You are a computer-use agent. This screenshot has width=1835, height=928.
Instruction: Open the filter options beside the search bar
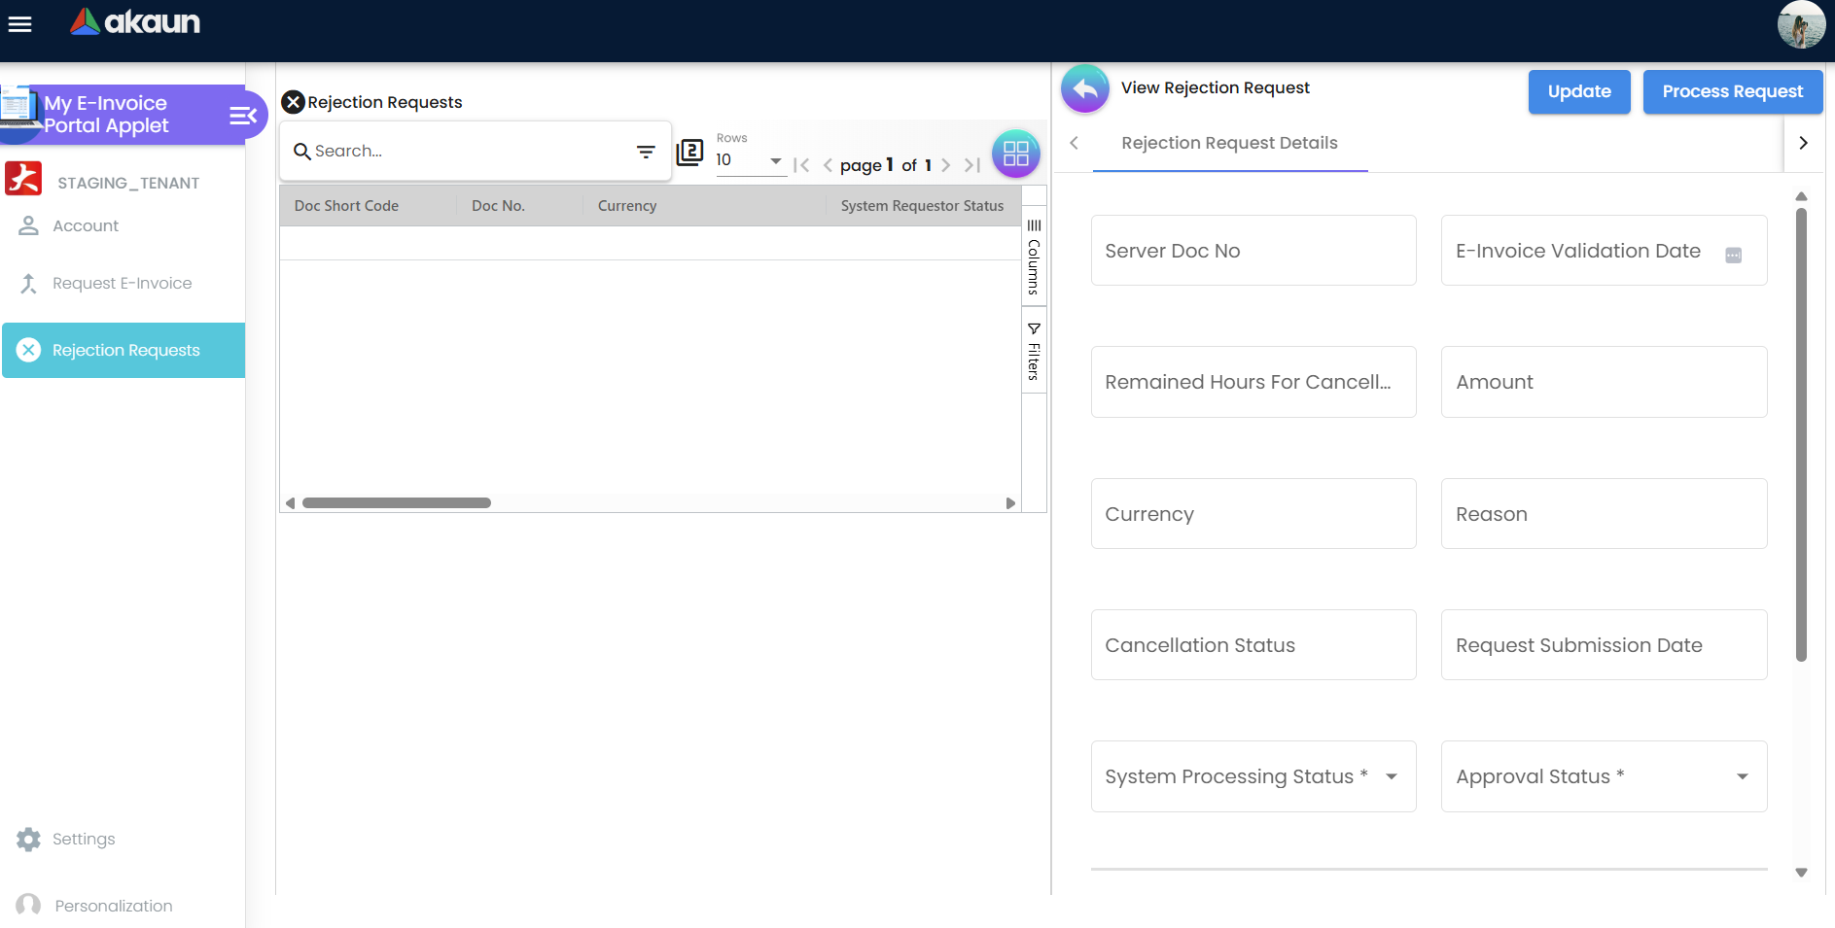click(x=646, y=152)
